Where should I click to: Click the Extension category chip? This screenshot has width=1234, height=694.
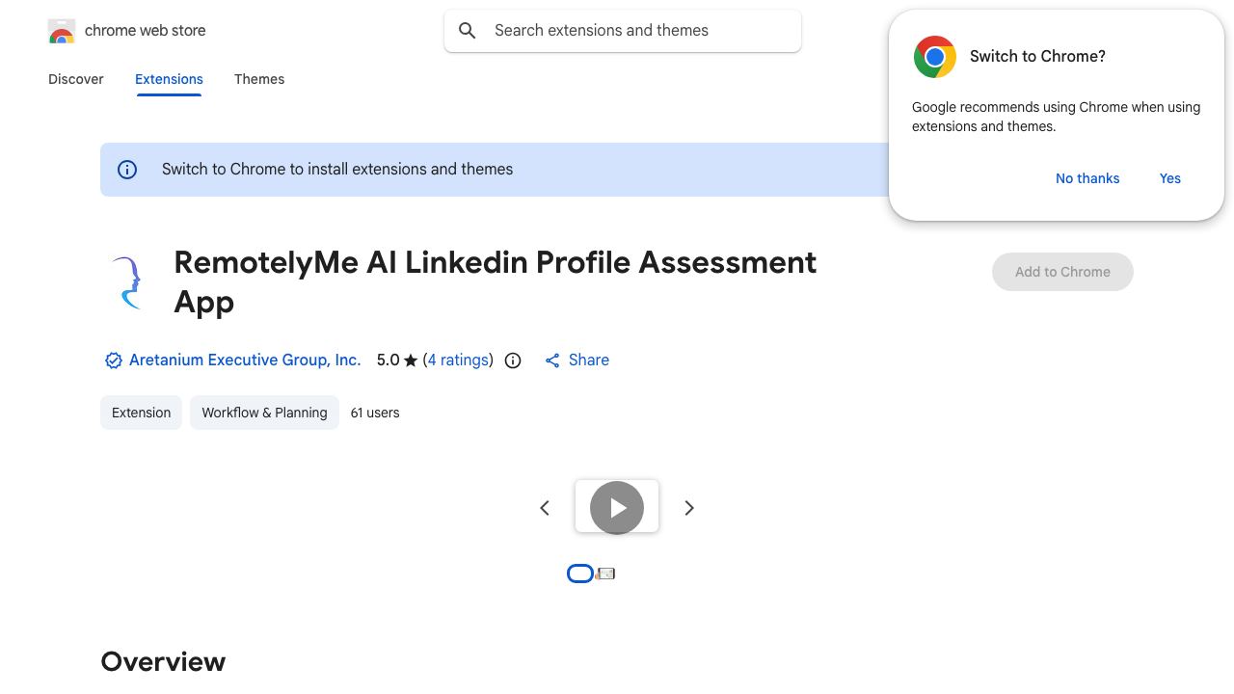pos(141,413)
